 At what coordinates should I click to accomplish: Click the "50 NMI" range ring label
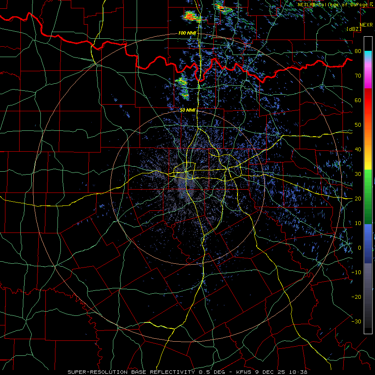(x=187, y=110)
